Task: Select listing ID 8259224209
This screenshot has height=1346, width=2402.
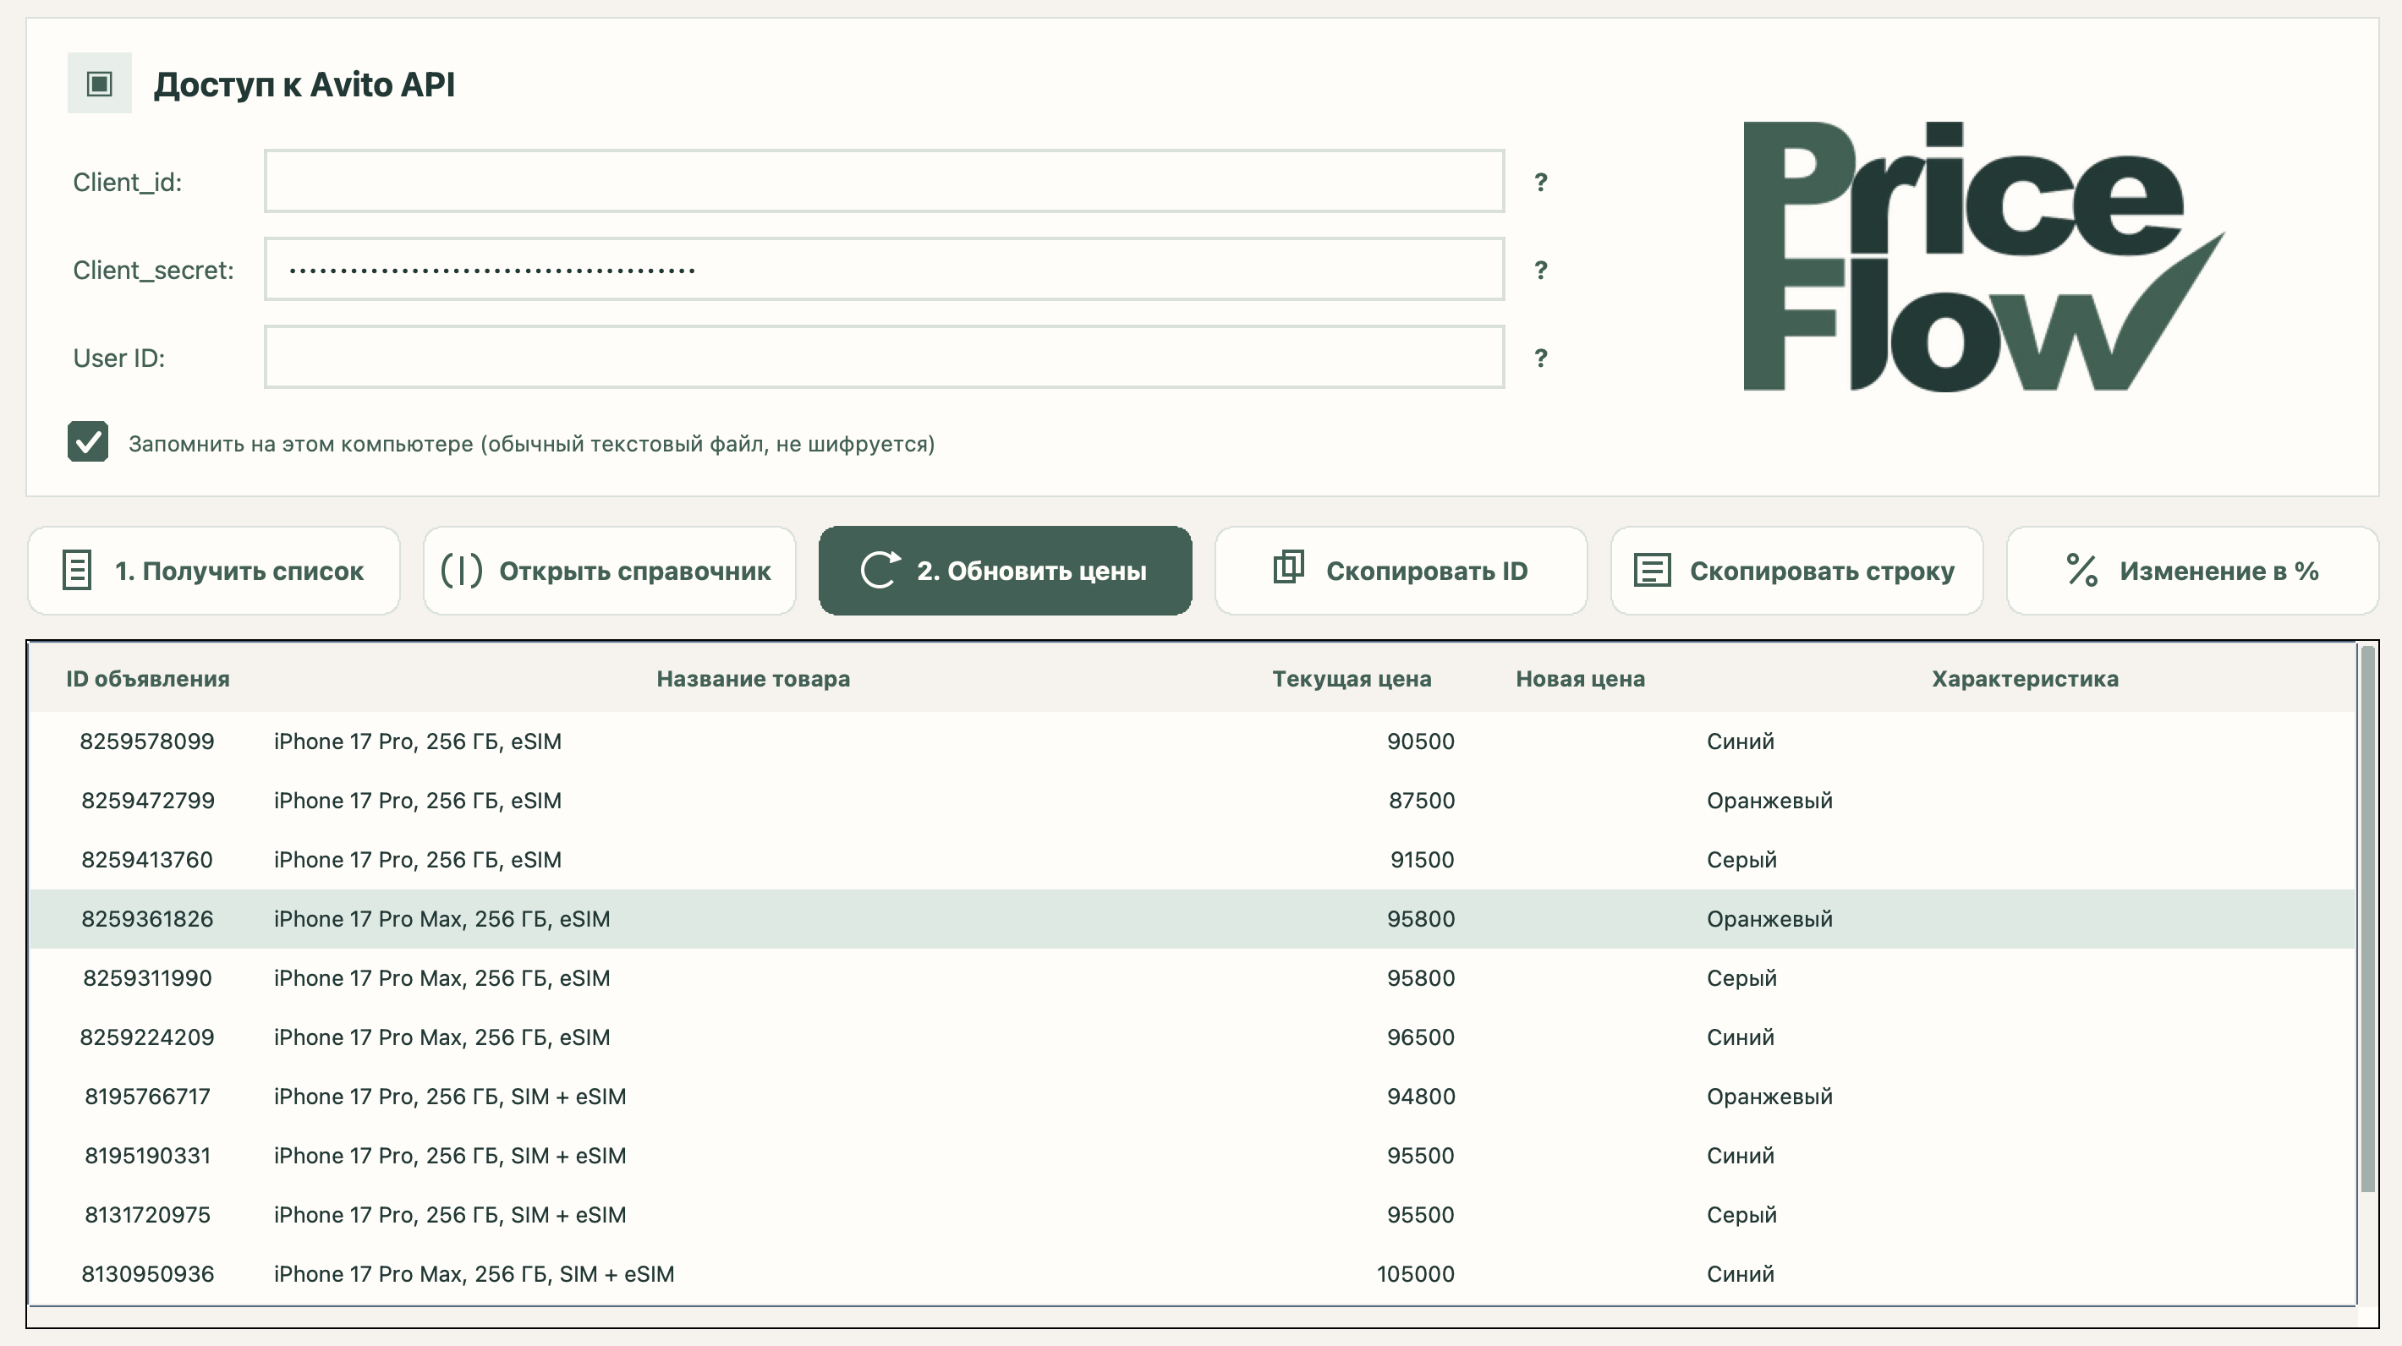Action: (147, 1037)
